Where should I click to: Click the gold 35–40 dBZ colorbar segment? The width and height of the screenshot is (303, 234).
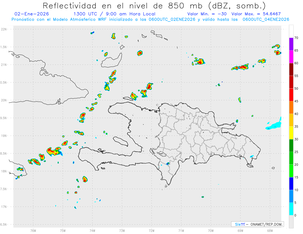pos(291,120)
